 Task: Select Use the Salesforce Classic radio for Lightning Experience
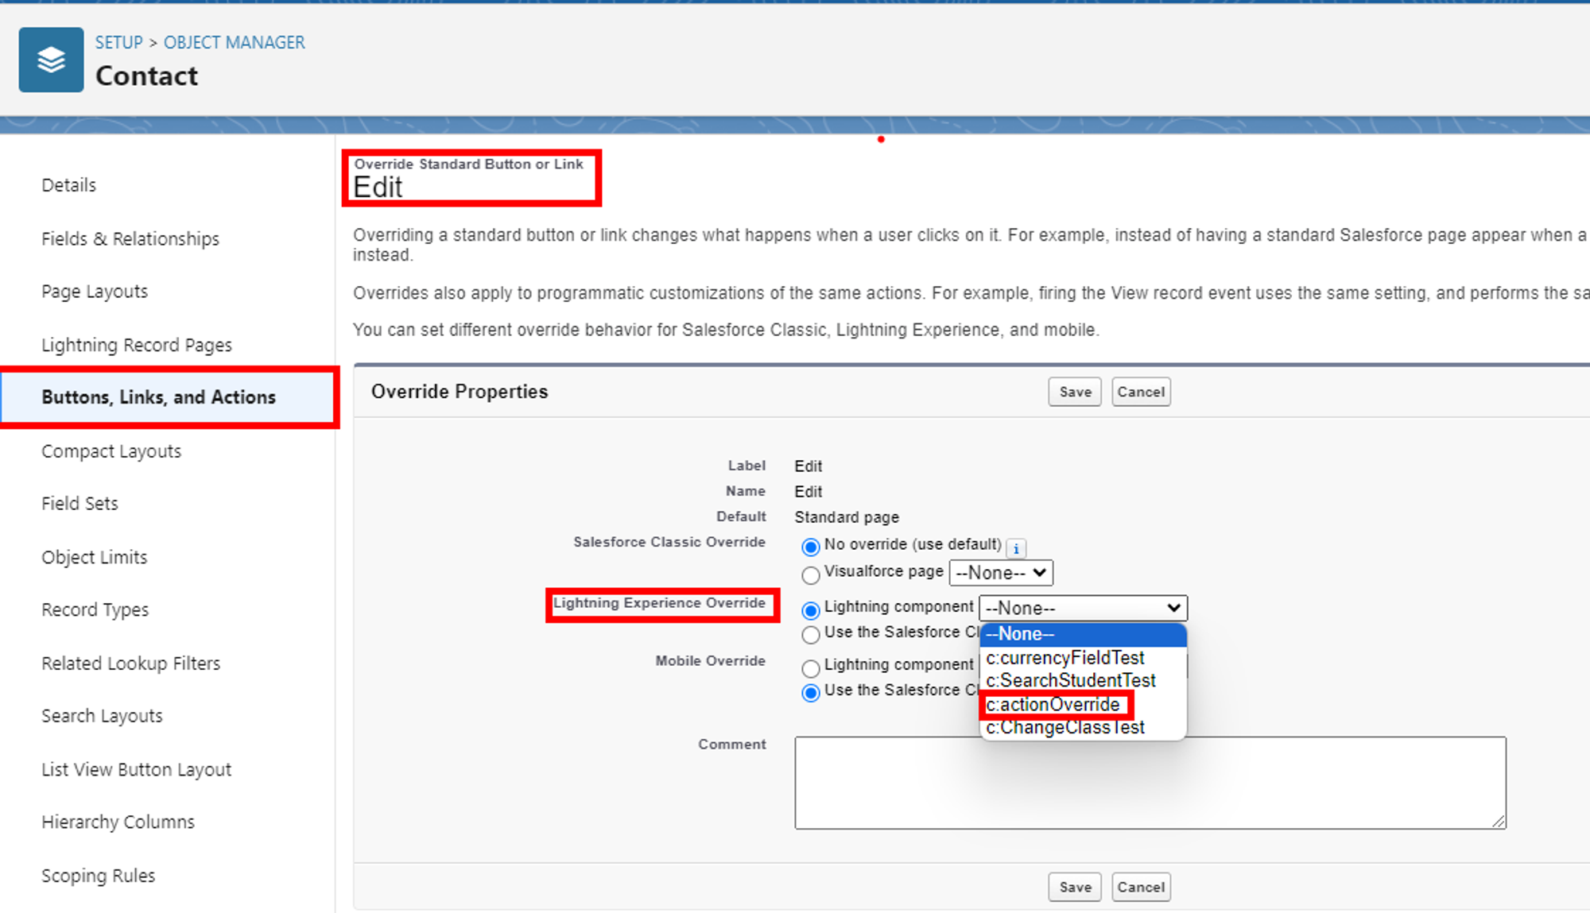811,635
